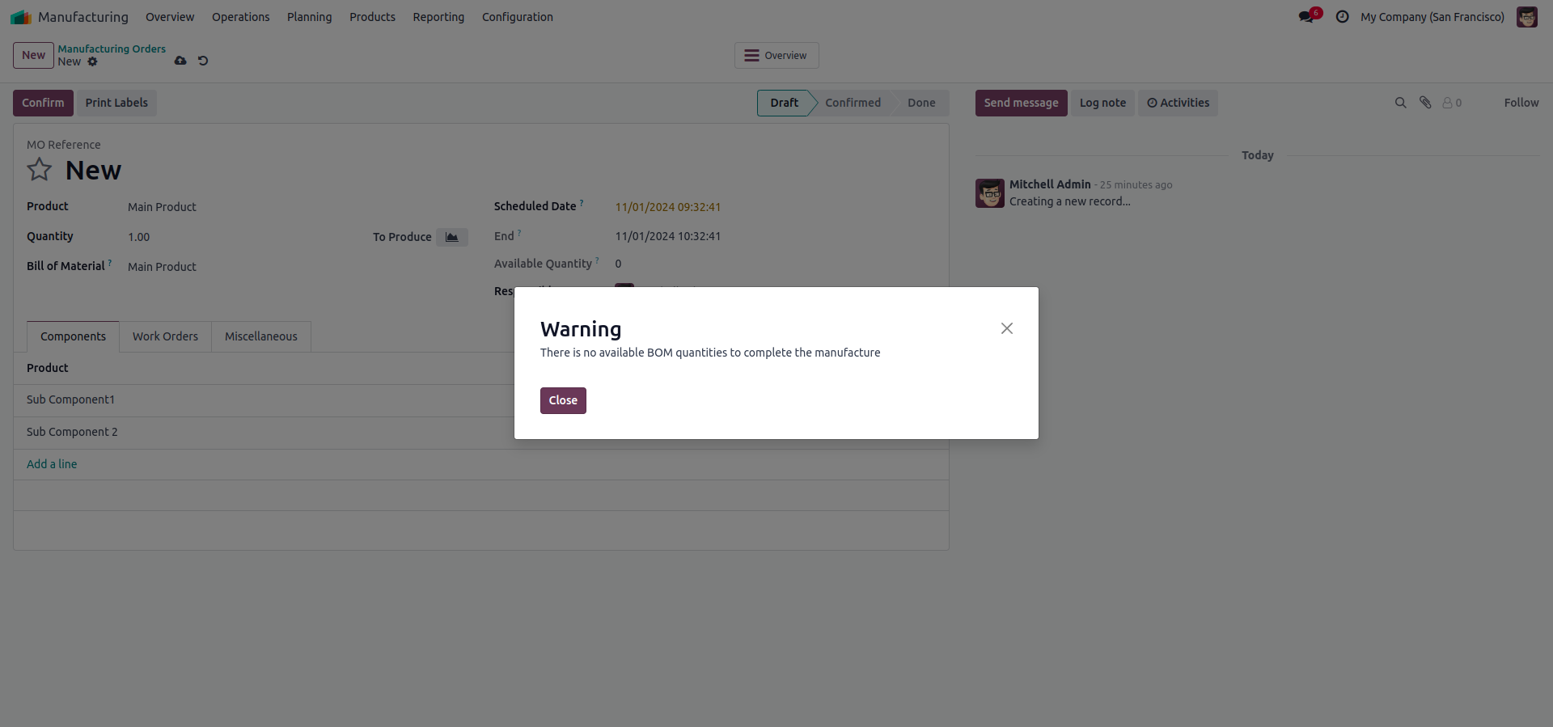
Task: Show followers list icon
Action: pos(1452,103)
